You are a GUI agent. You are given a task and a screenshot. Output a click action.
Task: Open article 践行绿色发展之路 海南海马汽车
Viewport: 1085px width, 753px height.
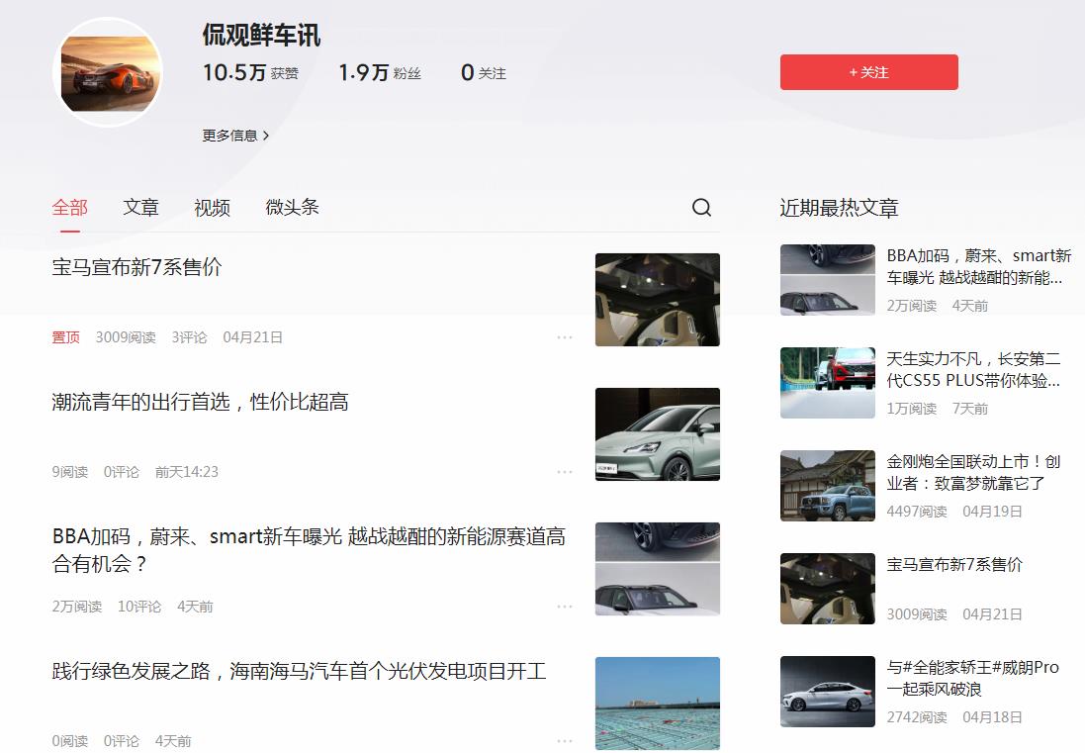[x=299, y=671]
